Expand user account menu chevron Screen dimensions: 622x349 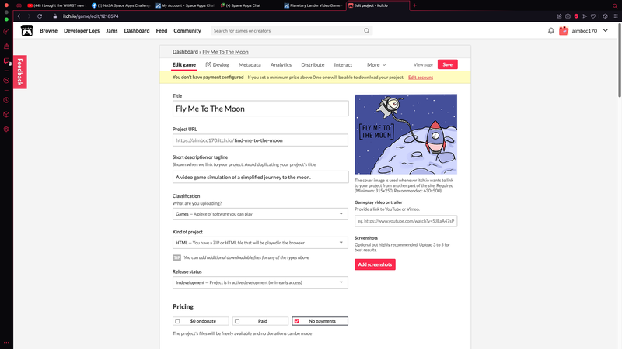606,30
